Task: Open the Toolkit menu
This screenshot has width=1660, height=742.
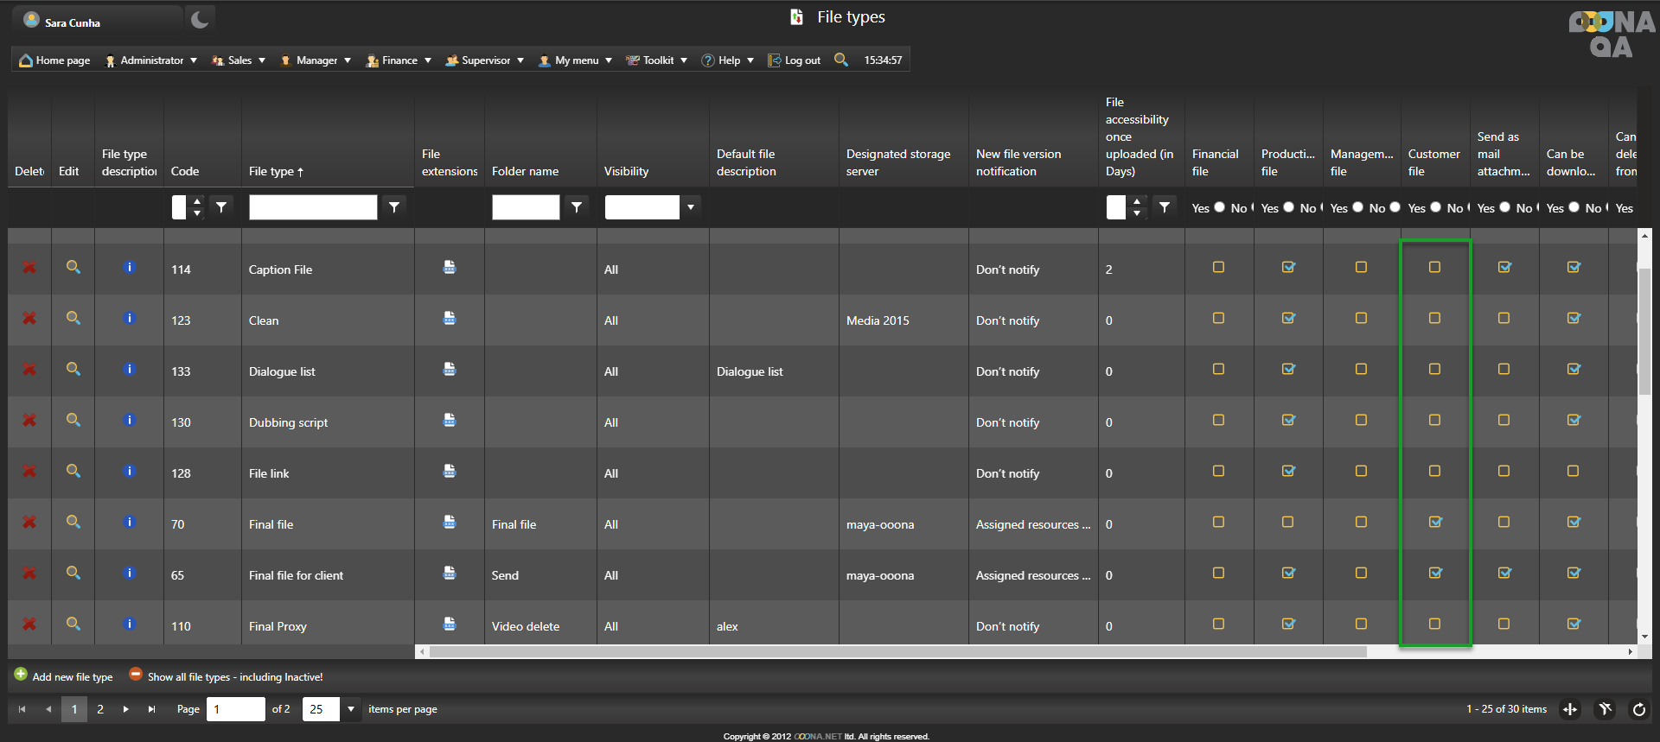Action: point(657,60)
